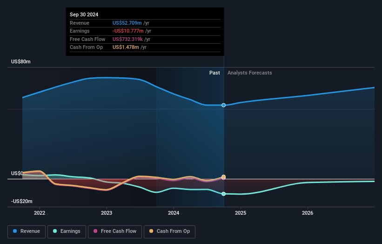The height and width of the screenshot is (244, 382).
Task: Click the US$732.319k free cash flow value
Action: (x=127, y=39)
